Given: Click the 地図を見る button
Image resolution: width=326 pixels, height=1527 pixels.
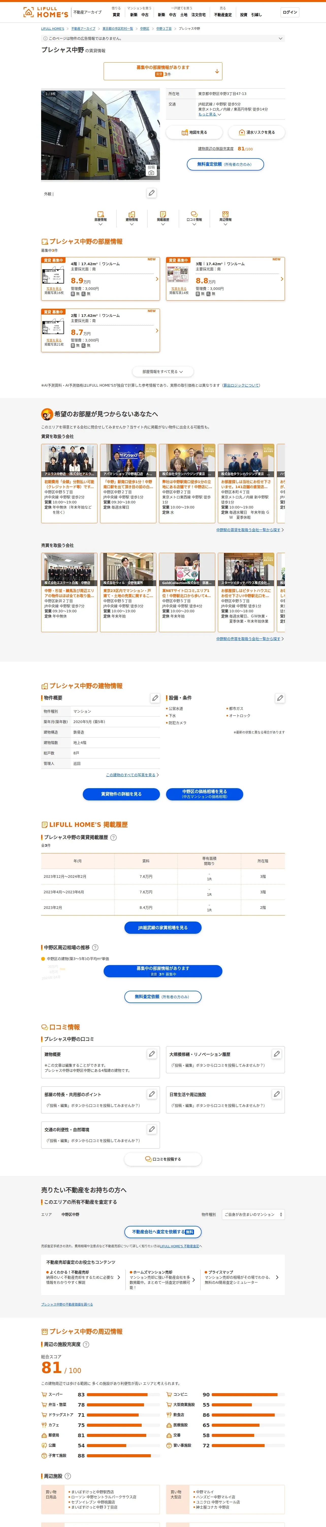Looking at the screenshot, I should click(x=194, y=132).
